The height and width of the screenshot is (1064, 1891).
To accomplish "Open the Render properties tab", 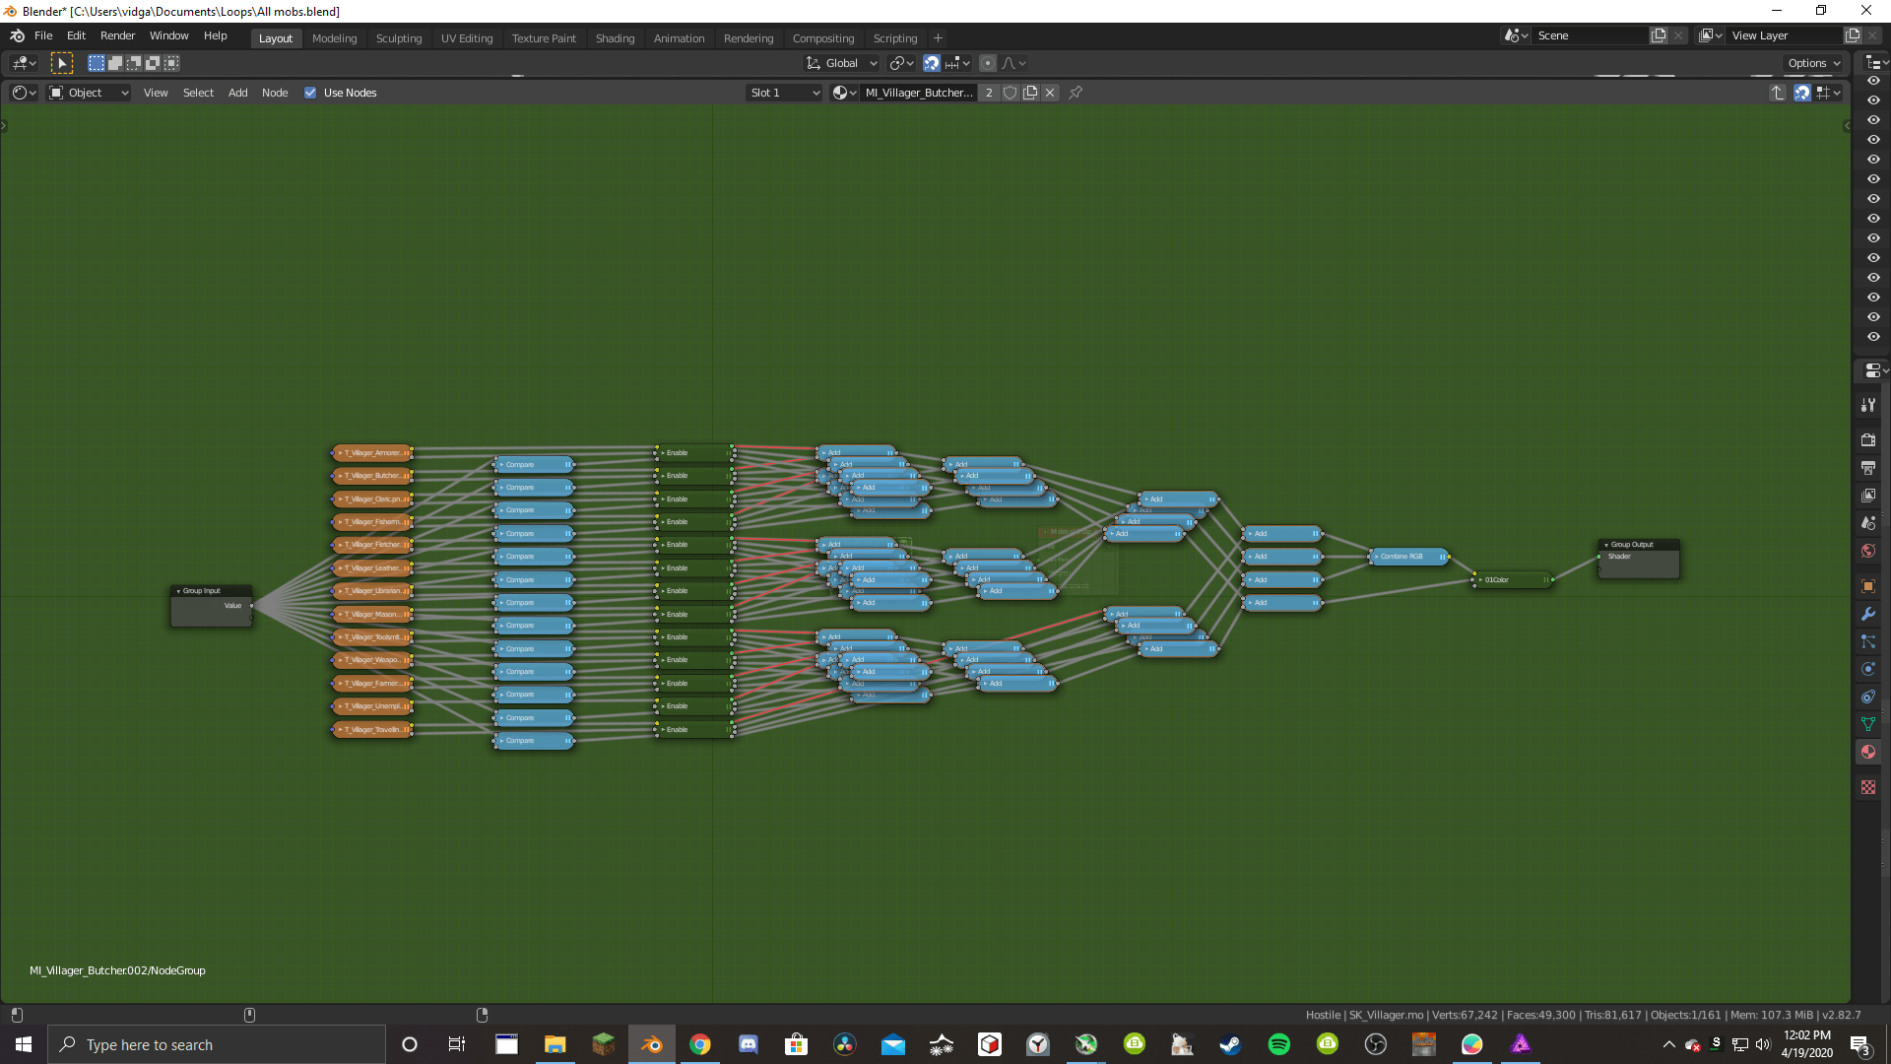I will coord(1868,440).
